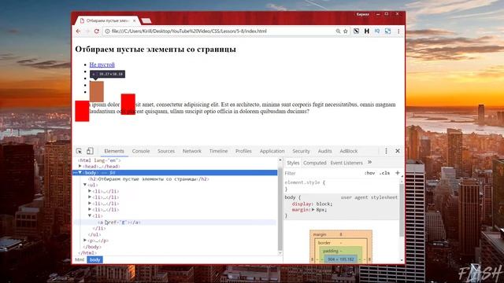Expand the third li node

[x=90, y=203]
